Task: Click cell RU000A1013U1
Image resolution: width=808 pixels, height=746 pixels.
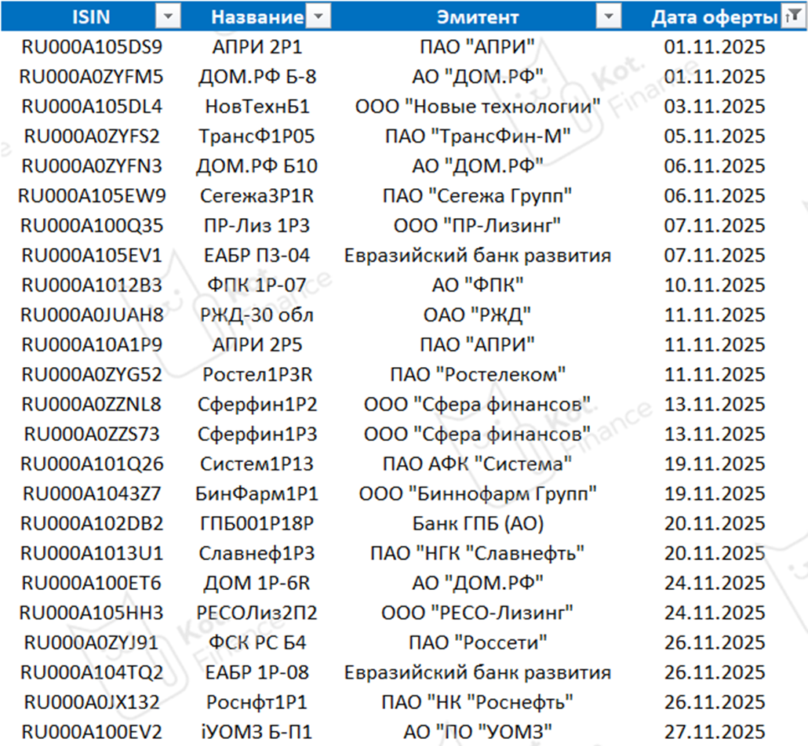Action: click(x=92, y=553)
